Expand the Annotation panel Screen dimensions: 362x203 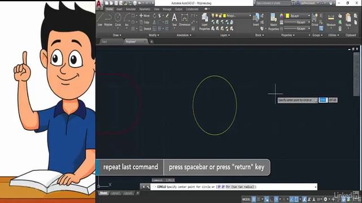pyautogui.click(x=184, y=35)
